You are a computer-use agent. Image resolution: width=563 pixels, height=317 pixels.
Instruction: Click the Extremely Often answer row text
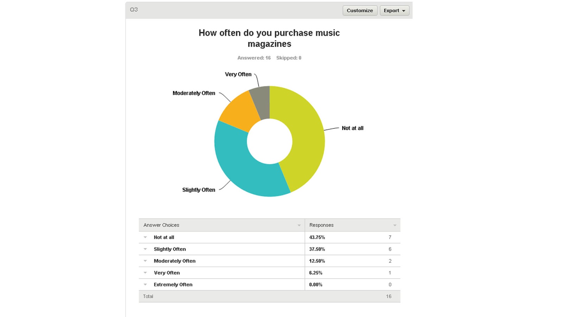pyautogui.click(x=173, y=285)
